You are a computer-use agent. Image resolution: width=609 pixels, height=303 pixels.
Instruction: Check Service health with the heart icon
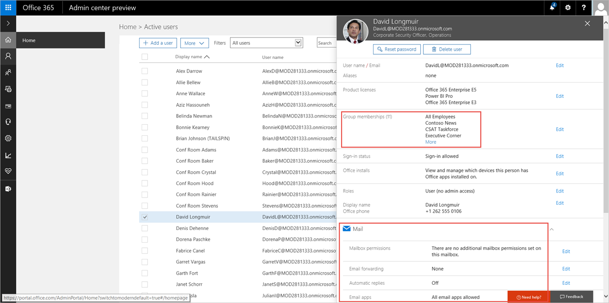pyautogui.click(x=8, y=171)
